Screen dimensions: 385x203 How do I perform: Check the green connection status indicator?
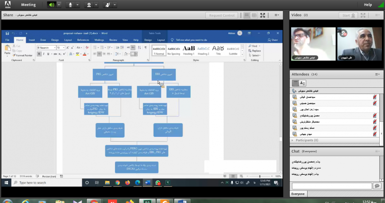tap(381, 5)
